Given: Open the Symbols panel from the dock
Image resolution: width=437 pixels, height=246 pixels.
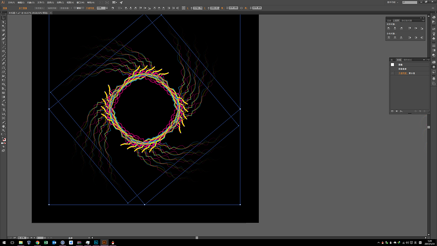Looking at the screenshot, I should pos(434,39).
